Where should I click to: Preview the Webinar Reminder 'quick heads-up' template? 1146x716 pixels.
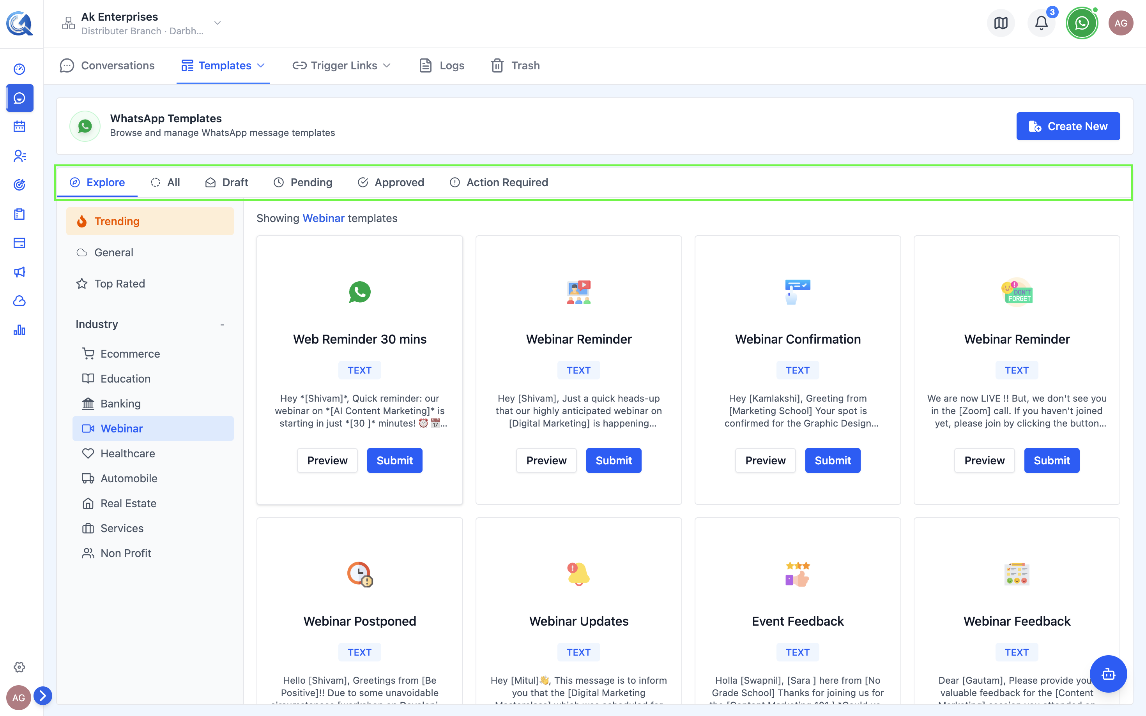pyautogui.click(x=546, y=460)
